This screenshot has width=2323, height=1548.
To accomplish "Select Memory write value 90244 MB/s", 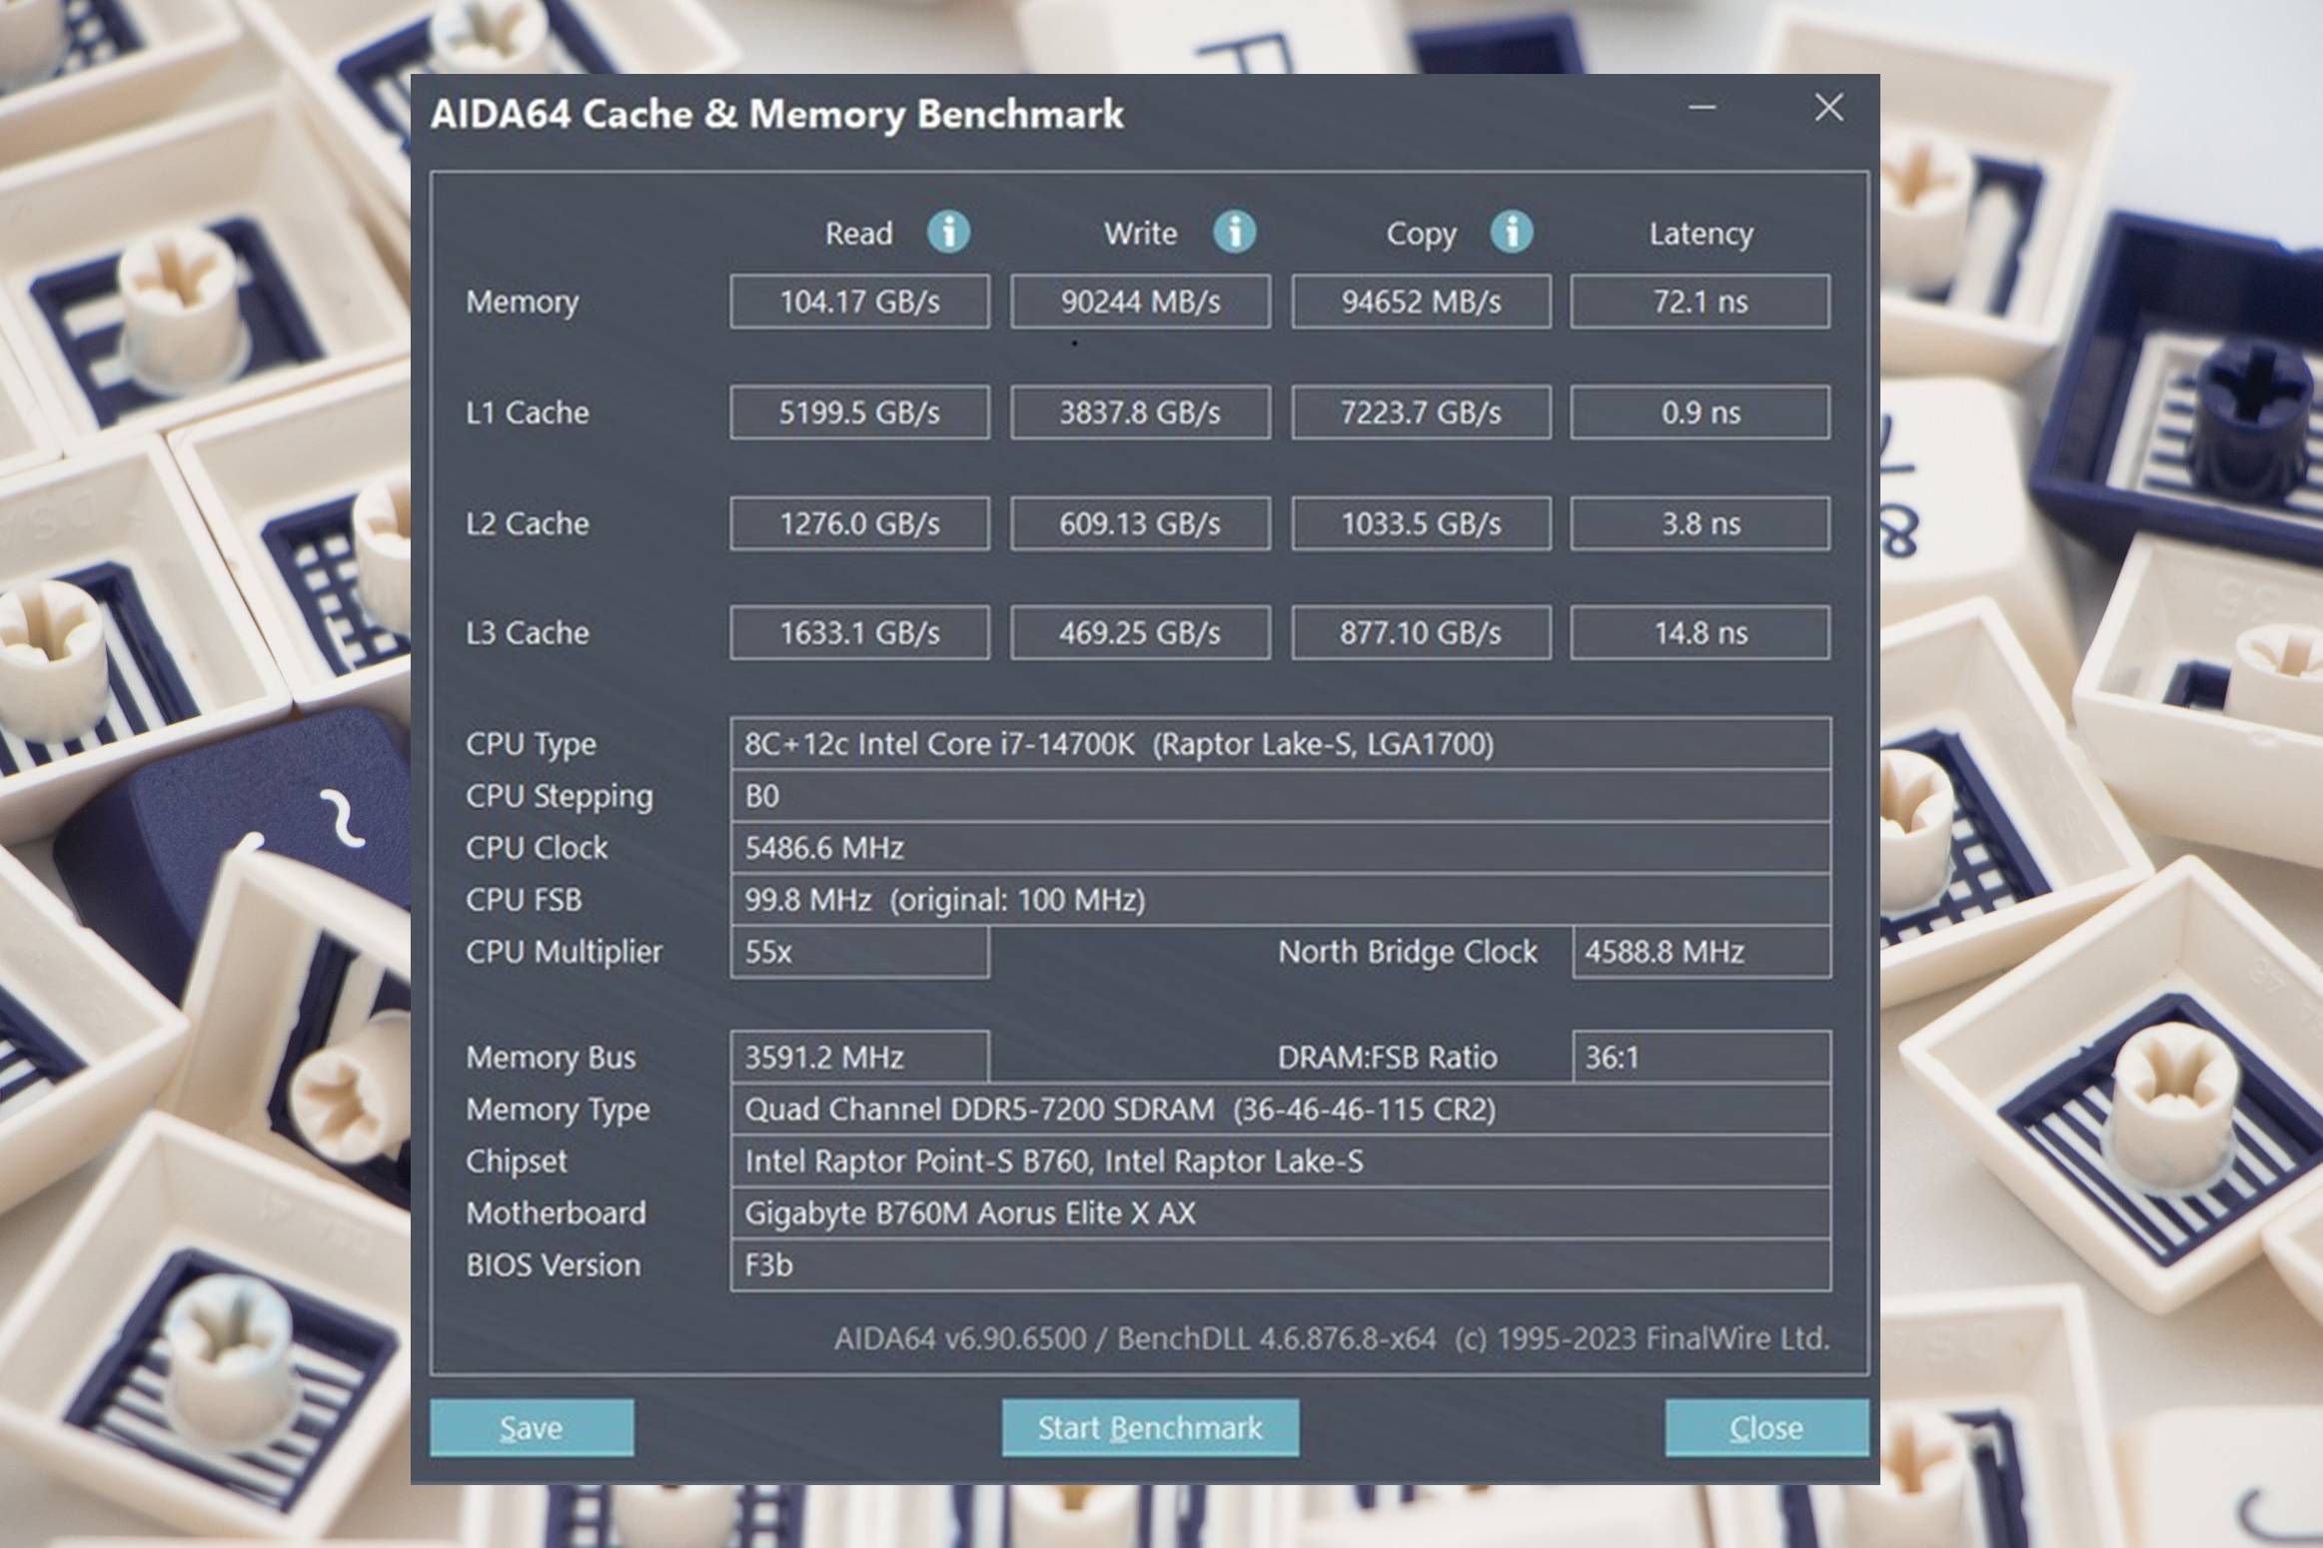I will 1140,301.
